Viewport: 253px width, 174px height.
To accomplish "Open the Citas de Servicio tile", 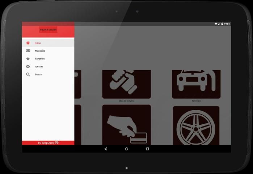I will tap(126, 84).
